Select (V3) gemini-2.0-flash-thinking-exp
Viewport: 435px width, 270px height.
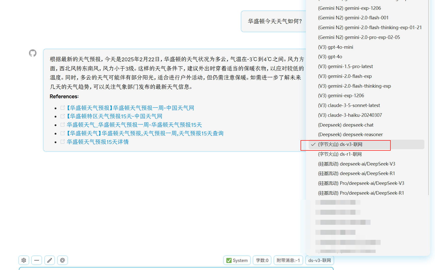367,86
